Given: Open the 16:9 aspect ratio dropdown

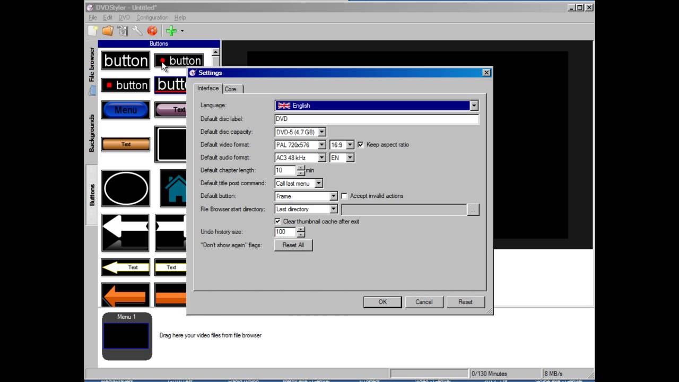Looking at the screenshot, I should tap(350, 144).
